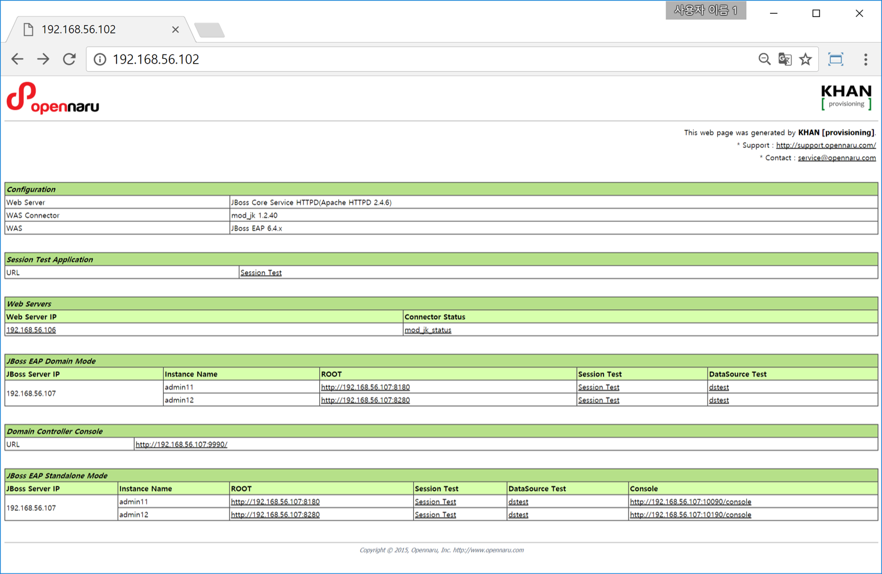
Task: Open a new tab
Action: [209, 30]
